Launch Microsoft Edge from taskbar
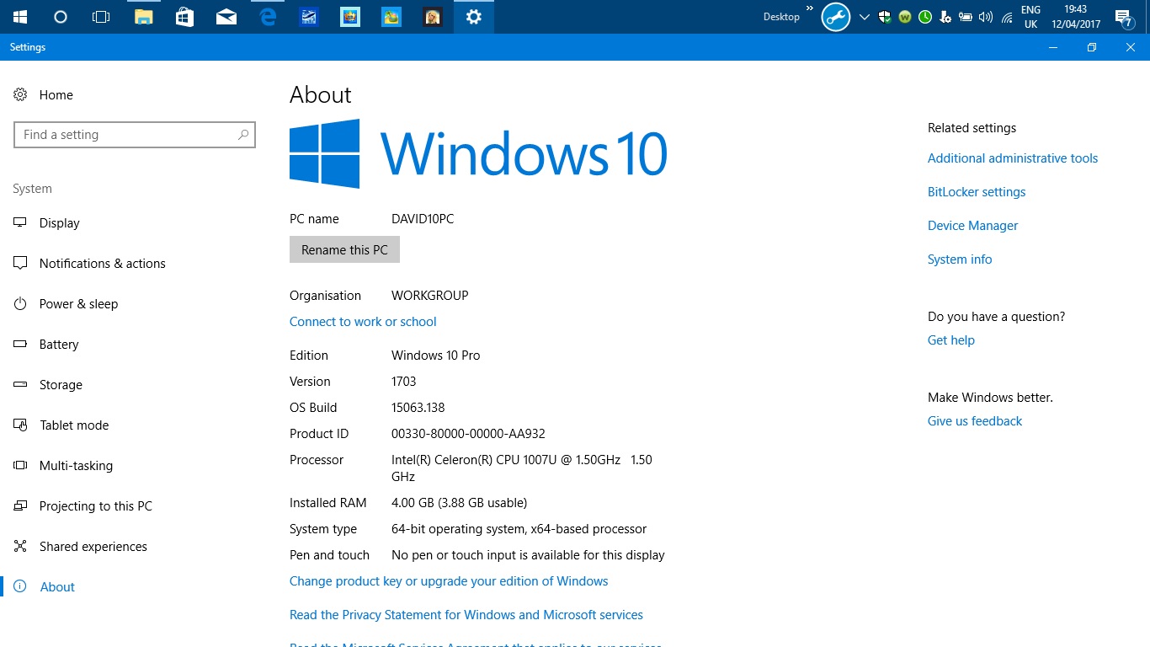 tap(268, 17)
